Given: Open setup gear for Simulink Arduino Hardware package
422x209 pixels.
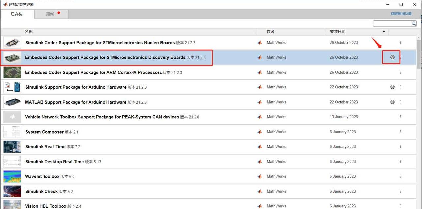Looking at the screenshot, I should pyautogui.click(x=392, y=87).
